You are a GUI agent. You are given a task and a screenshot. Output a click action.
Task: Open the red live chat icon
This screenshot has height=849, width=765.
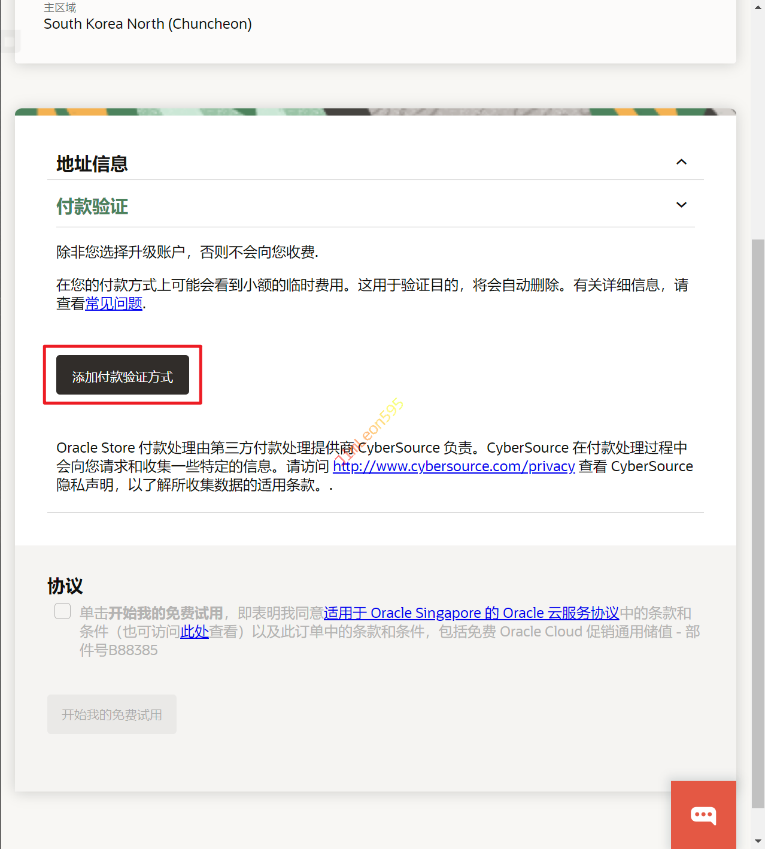pos(703,814)
